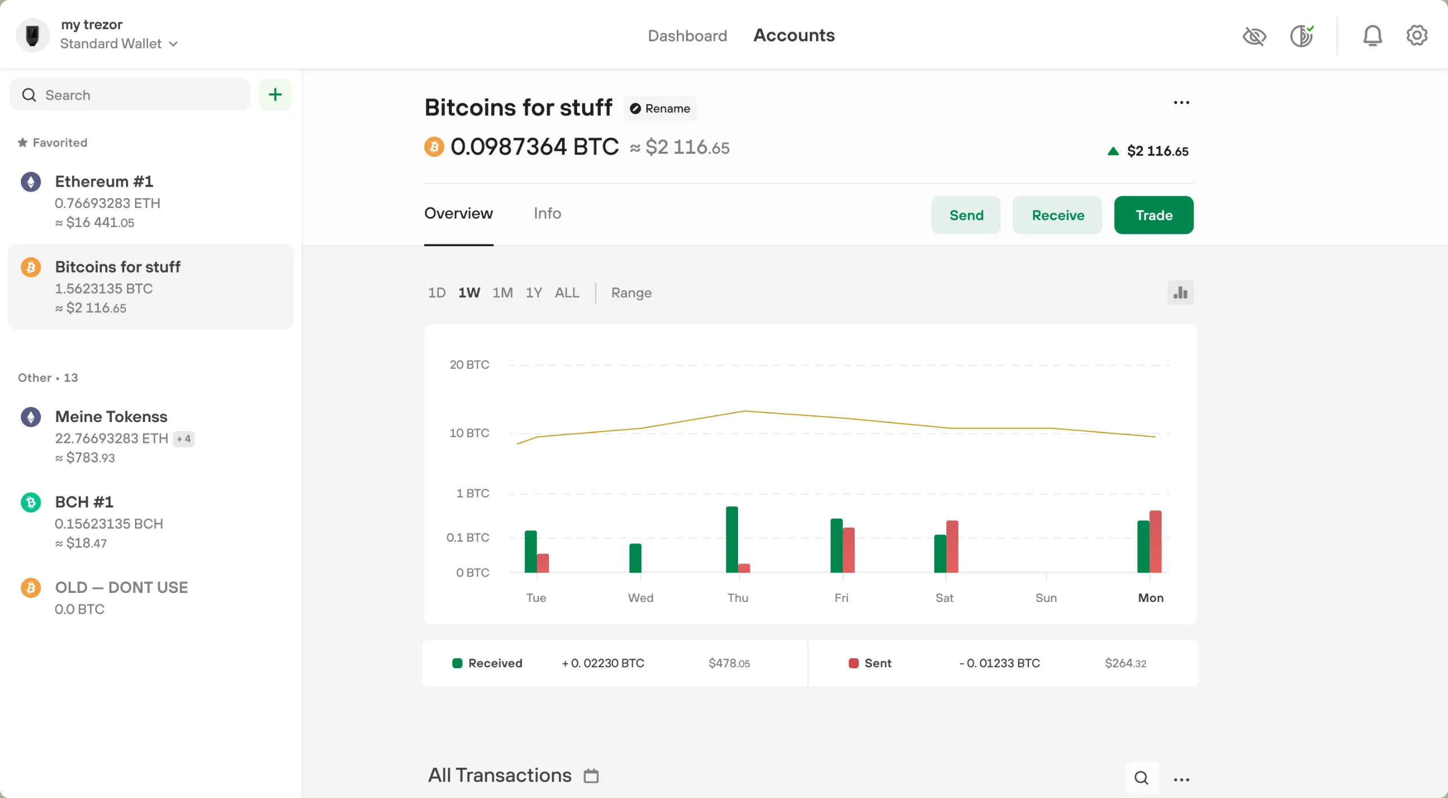Switch the chart to bar graph view

tap(1180, 292)
